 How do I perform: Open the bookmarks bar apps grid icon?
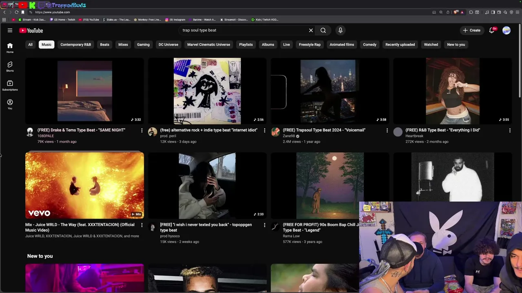point(4,20)
